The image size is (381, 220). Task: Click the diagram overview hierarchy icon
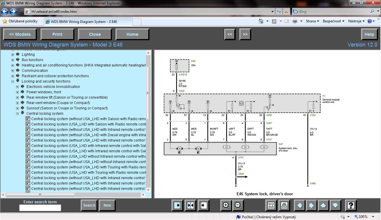(271, 205)
